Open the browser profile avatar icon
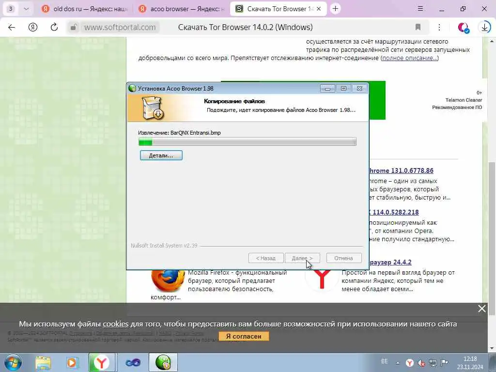This screenshot has width=496, height=372. 464,28
